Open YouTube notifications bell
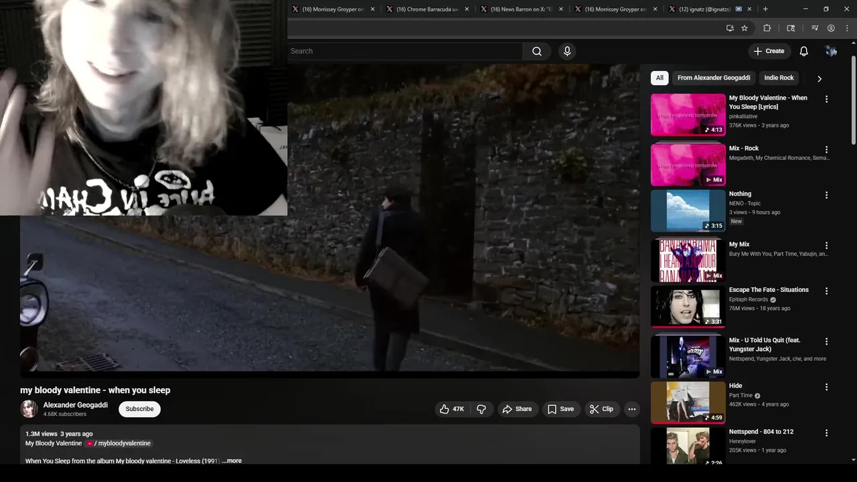 point(804,52)
